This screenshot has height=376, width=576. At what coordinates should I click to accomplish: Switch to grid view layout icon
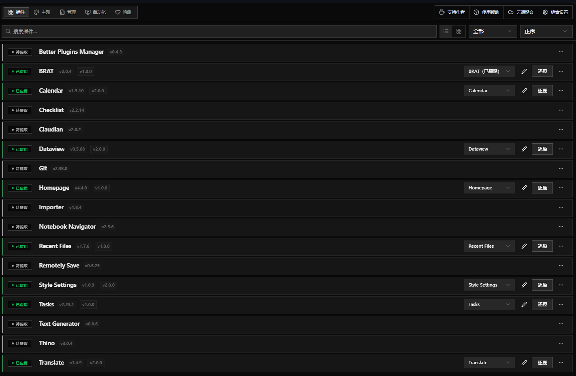(x=459, y=31)
